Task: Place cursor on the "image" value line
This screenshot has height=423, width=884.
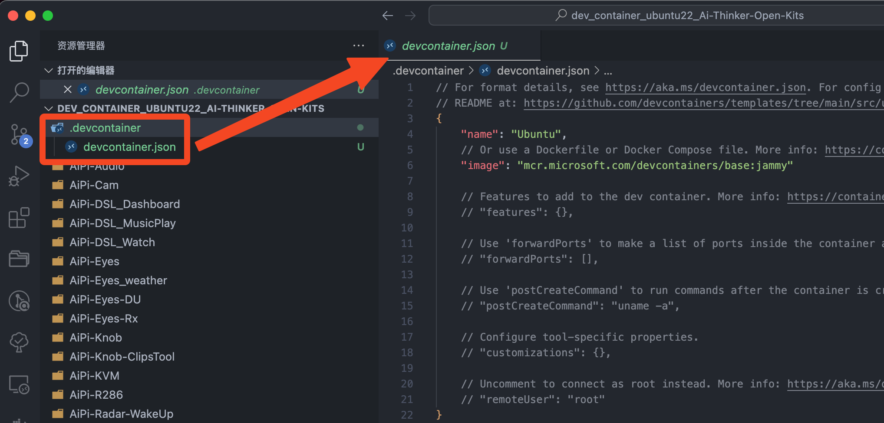Action: (x=627, y=166)
